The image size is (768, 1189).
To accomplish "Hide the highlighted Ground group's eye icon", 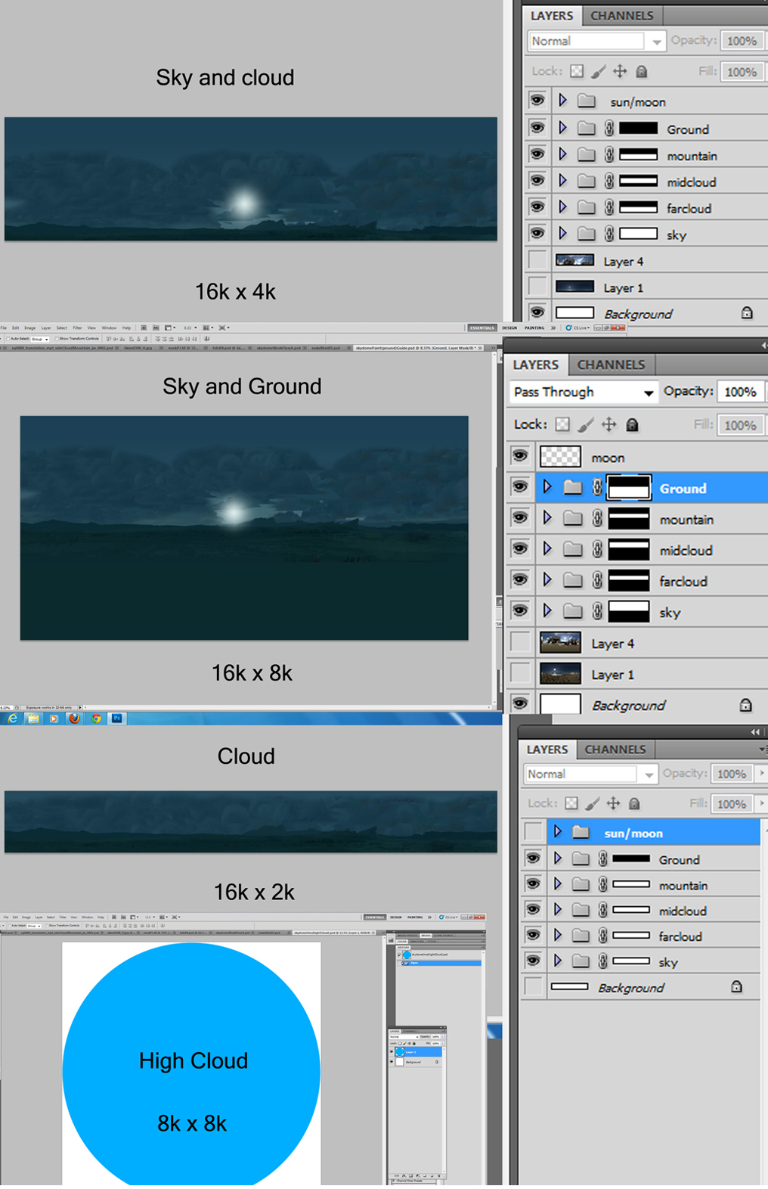I will coord(520,488).
